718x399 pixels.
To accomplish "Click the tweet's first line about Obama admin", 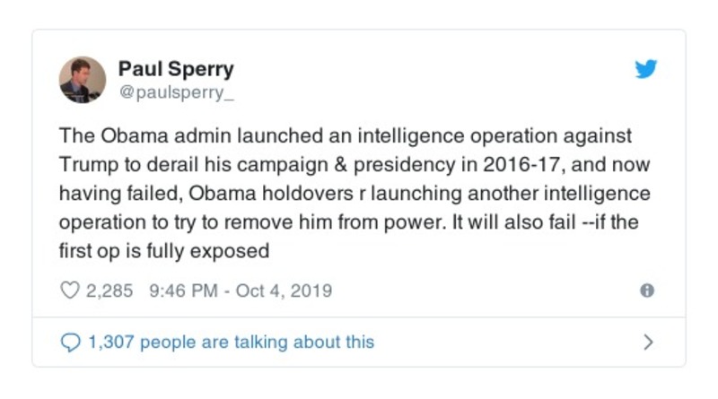I will pos(346,136).
